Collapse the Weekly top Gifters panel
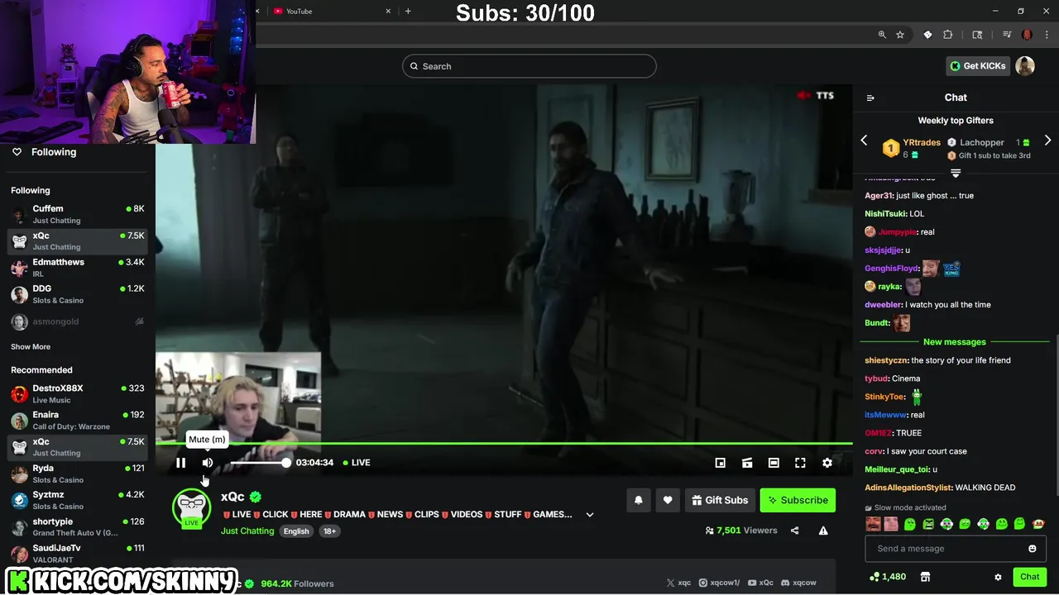Image resolution: width=1059 pixels, height=595 pixels. 956,173
